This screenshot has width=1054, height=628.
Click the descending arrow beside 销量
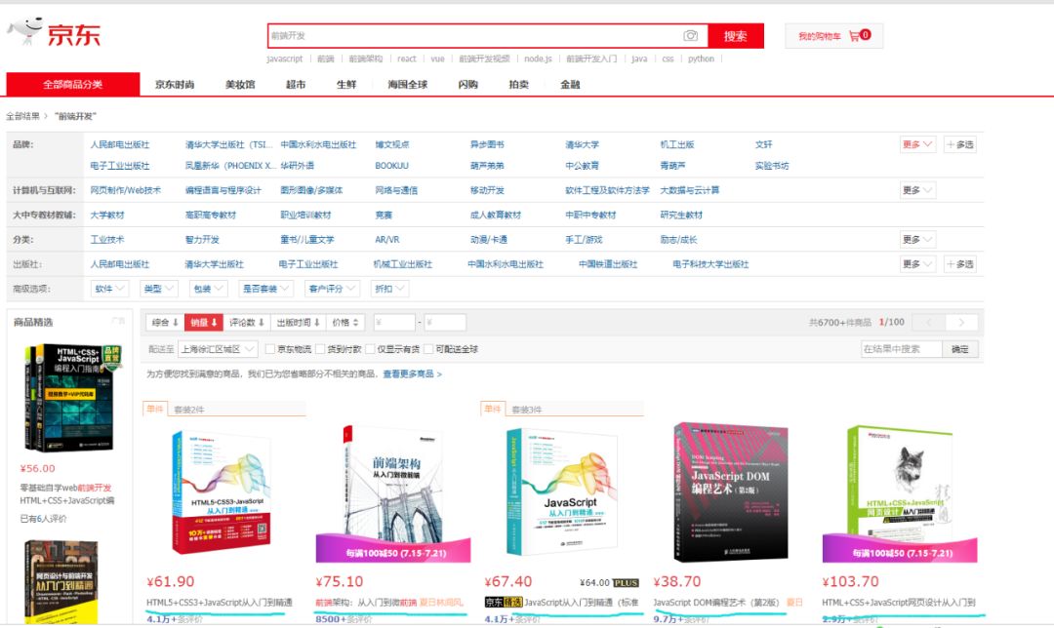point(215,323)
